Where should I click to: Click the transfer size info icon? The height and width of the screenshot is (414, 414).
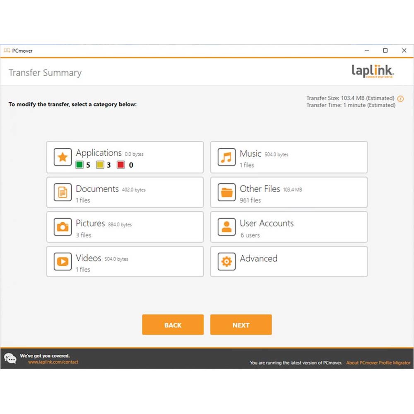(400, 99)
